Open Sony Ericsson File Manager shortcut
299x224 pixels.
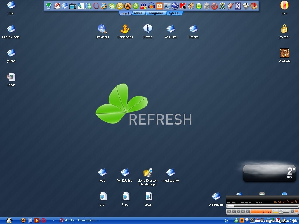click(x=148, y=177)
